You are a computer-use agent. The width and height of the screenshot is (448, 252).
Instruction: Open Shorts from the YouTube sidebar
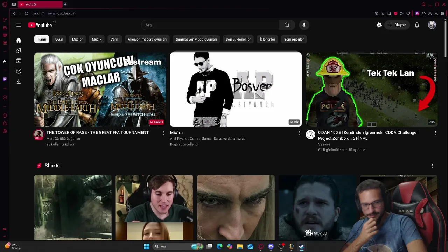coord(19,51)
